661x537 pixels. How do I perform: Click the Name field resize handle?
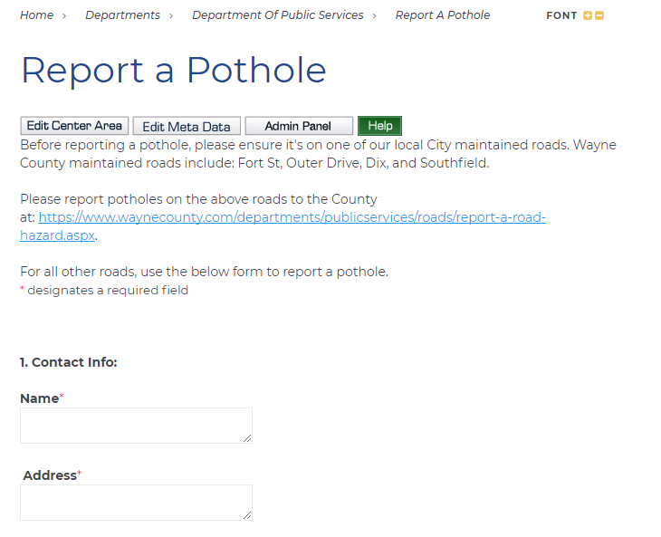pos(246,437)
